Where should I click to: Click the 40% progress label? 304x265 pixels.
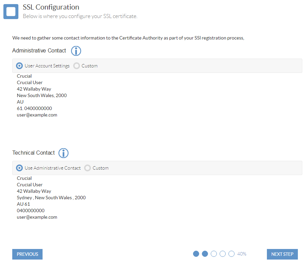[242, 254]
